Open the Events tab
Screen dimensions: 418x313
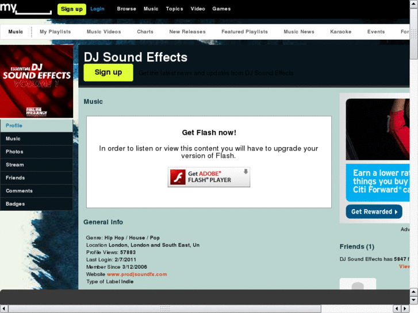tap(376, 32)
